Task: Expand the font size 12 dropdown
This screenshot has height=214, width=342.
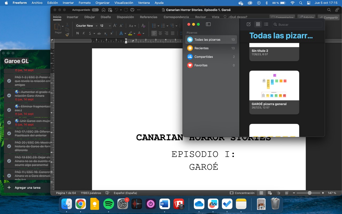Action: click(109, 26)
